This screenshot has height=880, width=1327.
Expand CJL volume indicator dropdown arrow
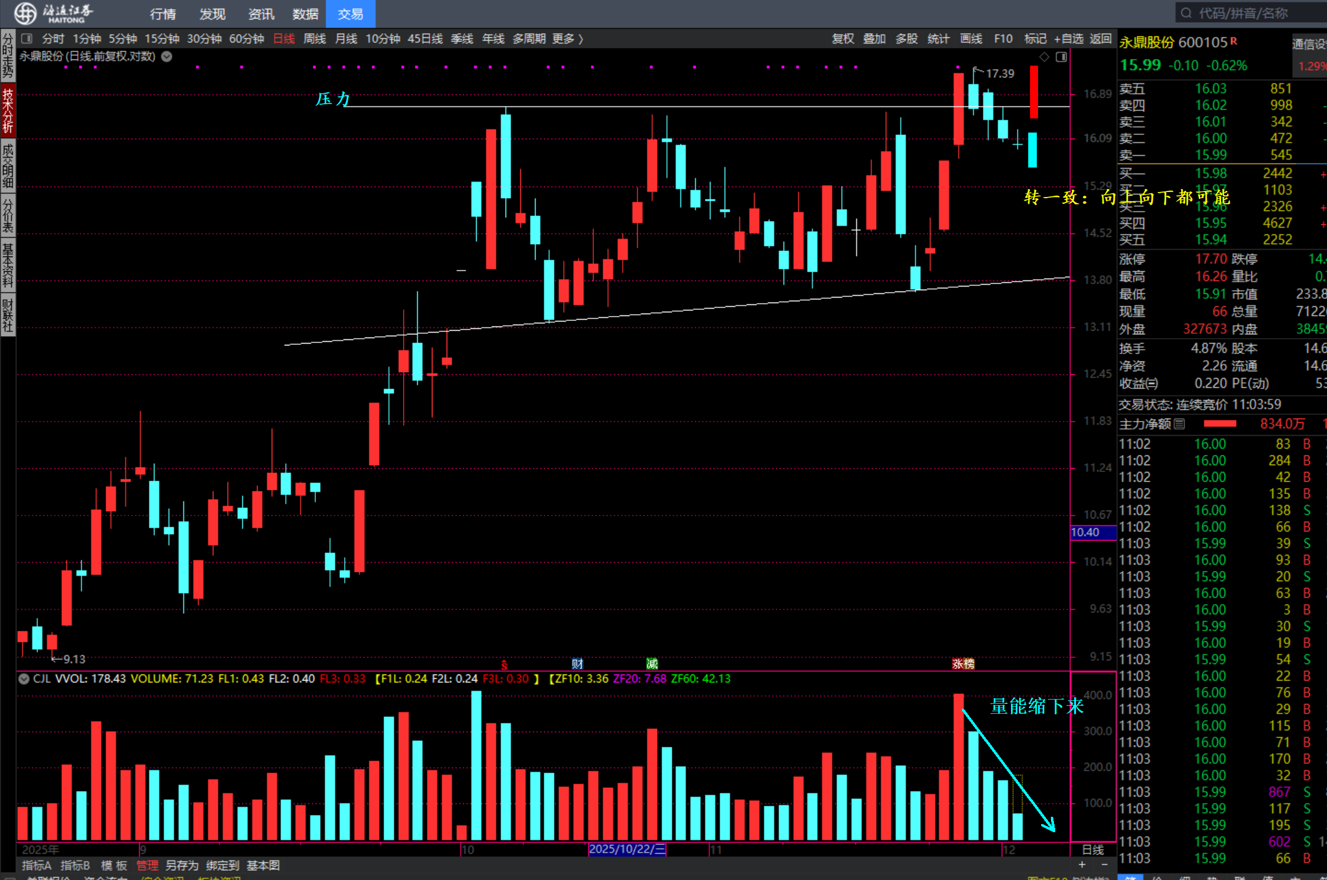[24, 679]
